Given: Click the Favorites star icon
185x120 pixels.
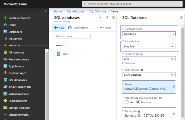Looking at the screenshot, I should coord(5,45).
